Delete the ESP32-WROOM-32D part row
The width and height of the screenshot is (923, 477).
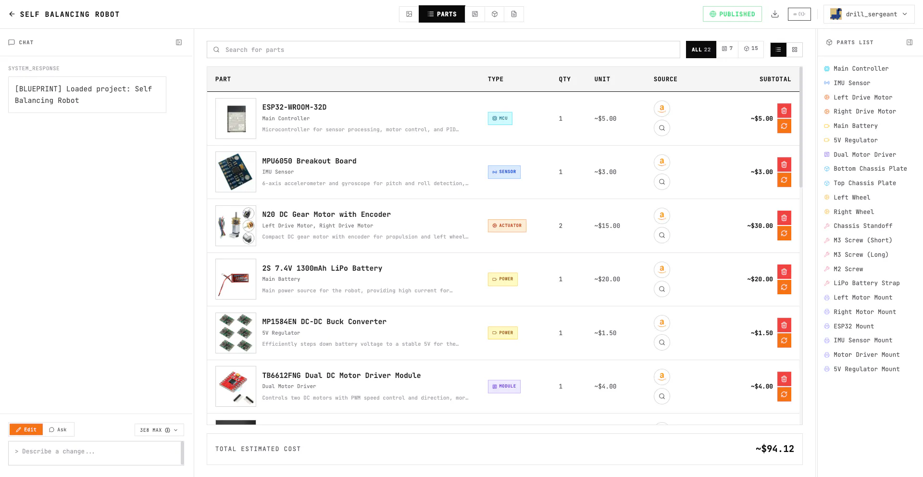(784, 111)
